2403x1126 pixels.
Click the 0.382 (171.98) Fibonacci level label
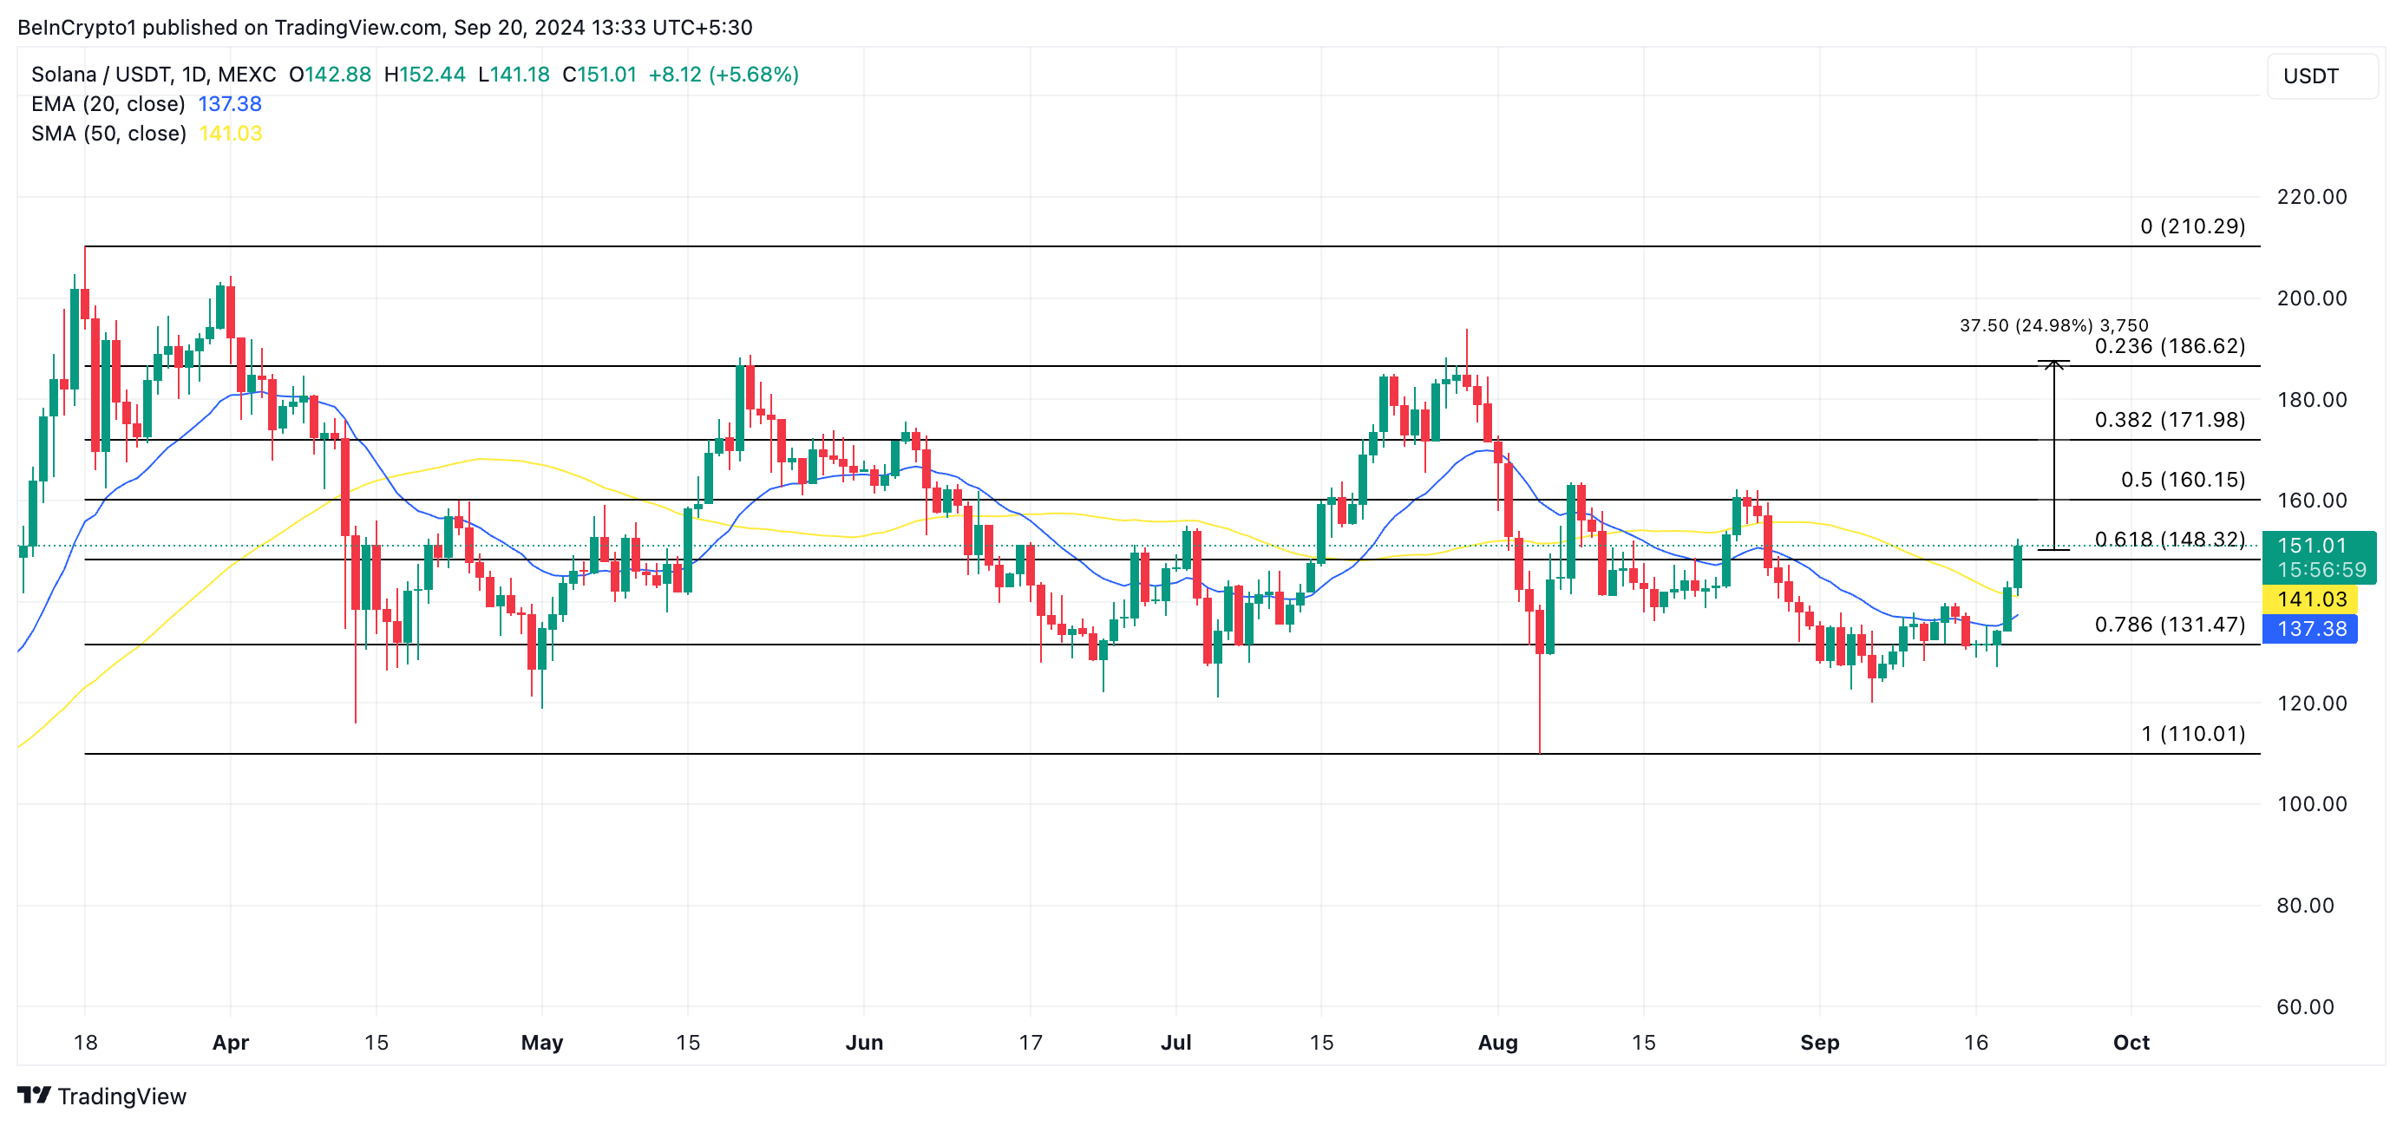(x=2169, y=420)
